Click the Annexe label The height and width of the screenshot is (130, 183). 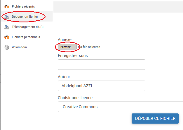point(65,40)
